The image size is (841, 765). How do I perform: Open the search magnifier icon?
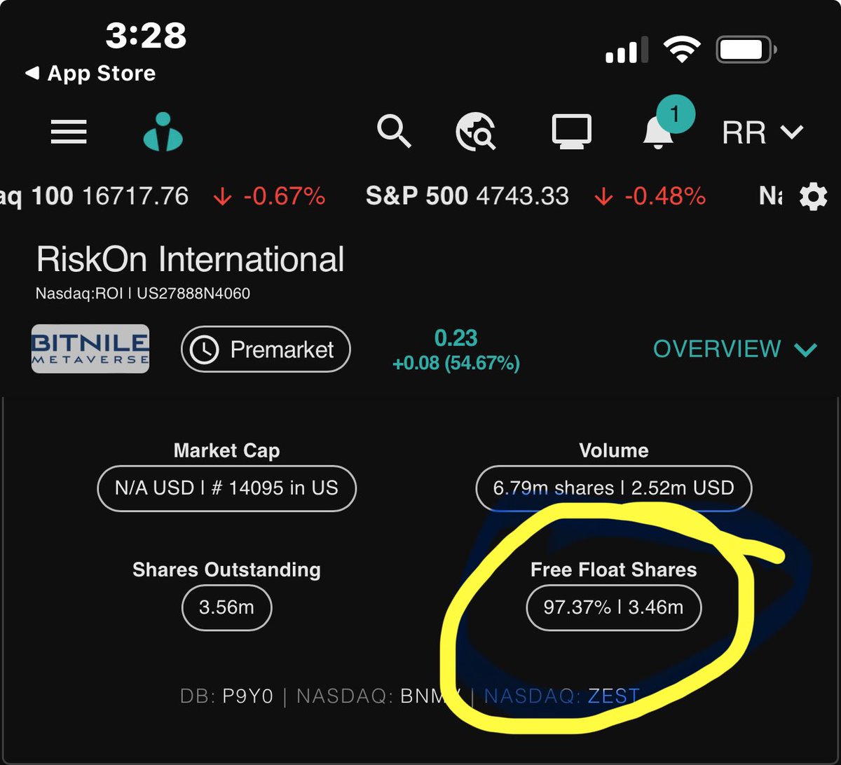394,131
